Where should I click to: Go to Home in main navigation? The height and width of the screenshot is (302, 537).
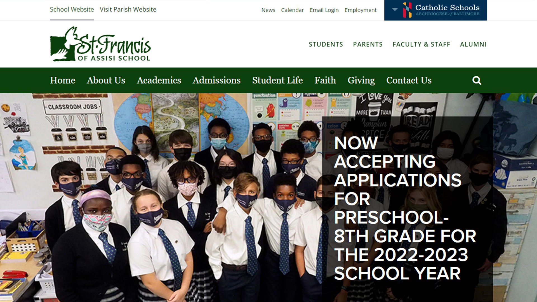[63, 80]
